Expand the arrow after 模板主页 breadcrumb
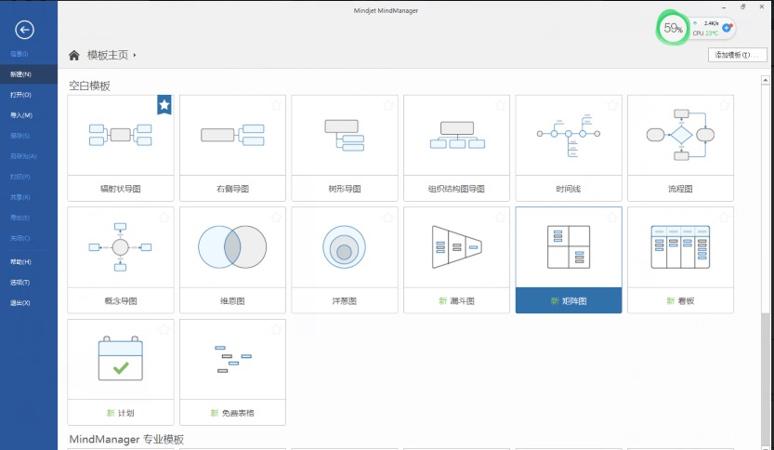 (135, 56)
